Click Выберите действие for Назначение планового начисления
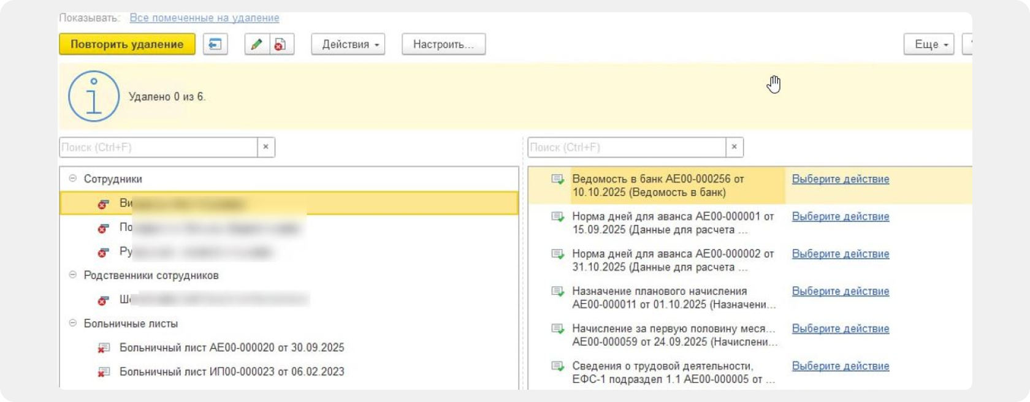Viewport: 1030px width, 402px height. click(x=841, y=291)
